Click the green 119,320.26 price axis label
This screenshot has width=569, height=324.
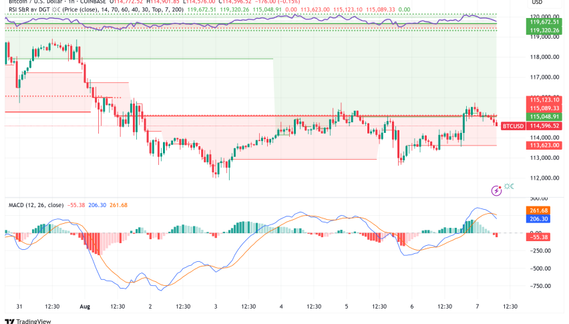coord(544,31)
